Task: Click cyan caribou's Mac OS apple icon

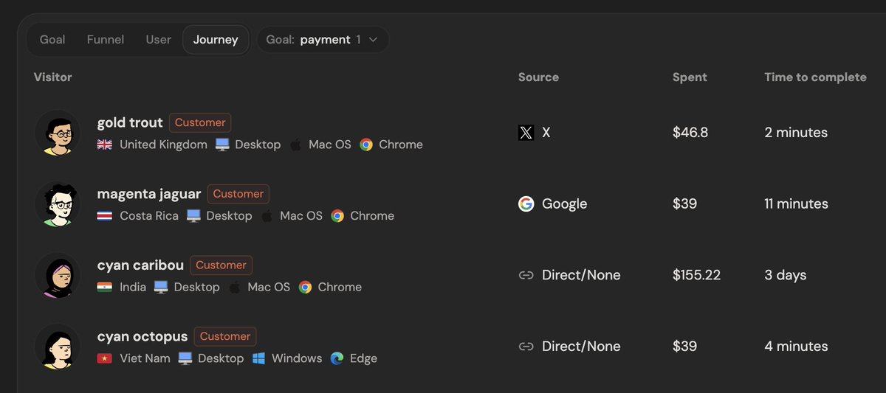Action: [x=235, y=287]
